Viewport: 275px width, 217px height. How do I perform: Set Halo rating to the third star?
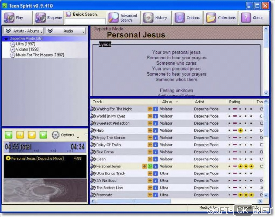240,131
